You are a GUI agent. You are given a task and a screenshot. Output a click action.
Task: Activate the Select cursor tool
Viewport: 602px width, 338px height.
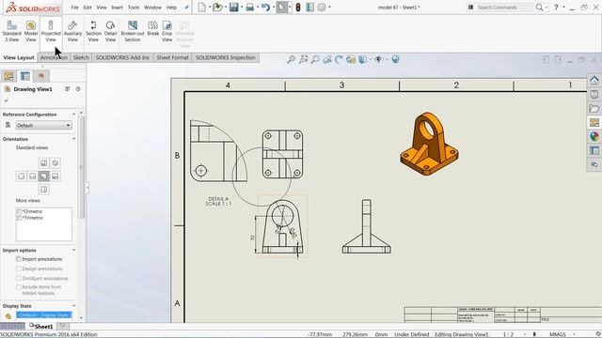282,7
